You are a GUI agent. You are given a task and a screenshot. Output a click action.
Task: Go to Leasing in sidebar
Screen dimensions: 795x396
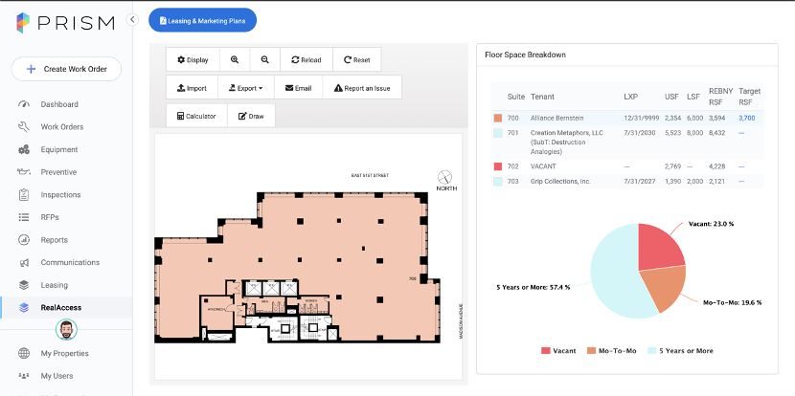coord(55,285)
